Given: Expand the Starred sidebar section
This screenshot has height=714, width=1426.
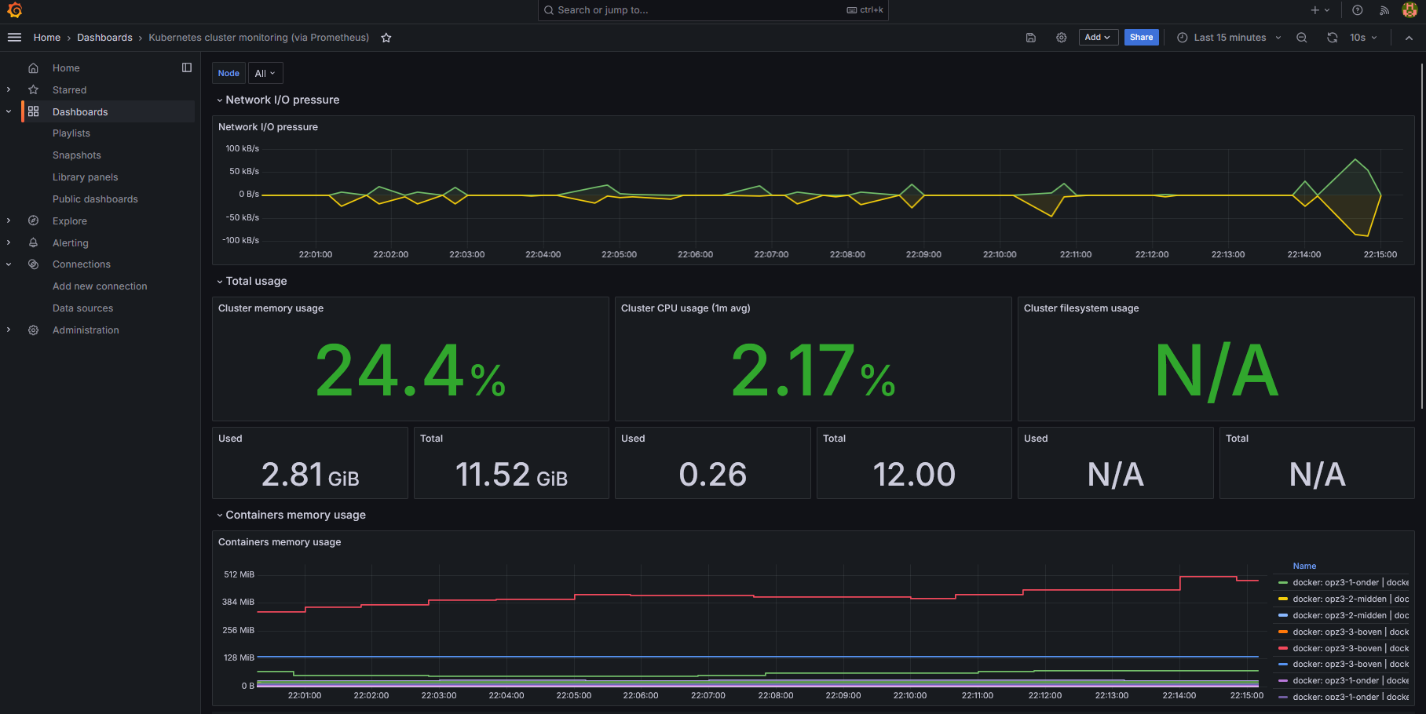Looking at the screenshot, I should pos(9,90).
